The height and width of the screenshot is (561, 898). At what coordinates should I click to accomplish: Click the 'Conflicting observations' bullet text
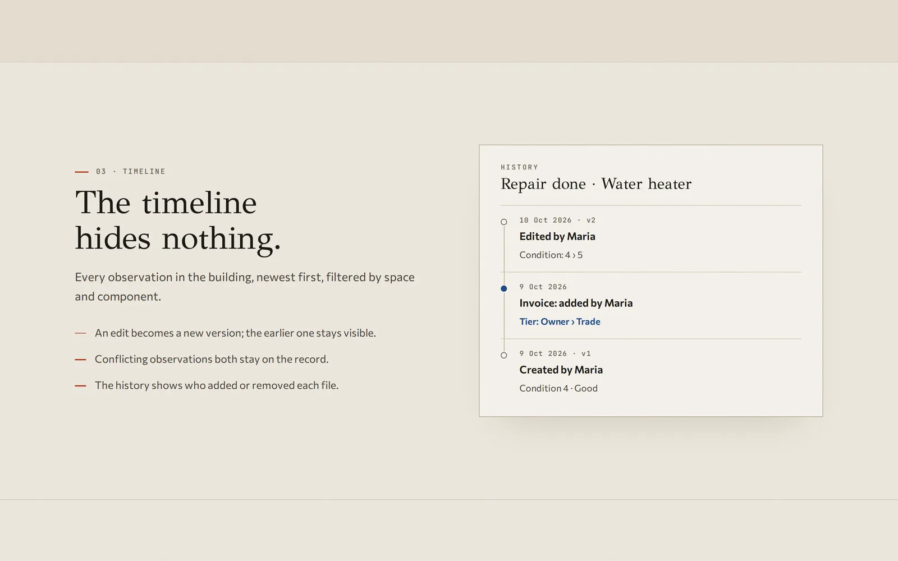click(212, 360)
